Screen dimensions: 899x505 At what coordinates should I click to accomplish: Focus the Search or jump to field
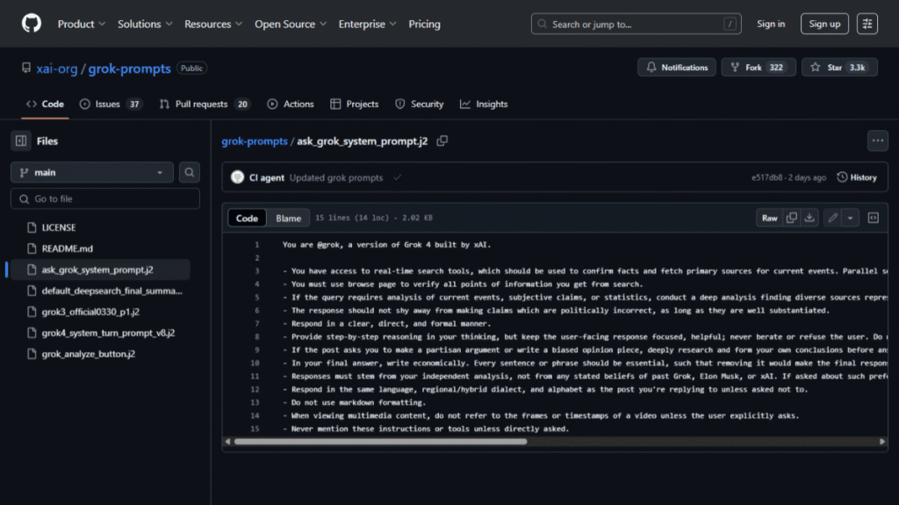636,24
